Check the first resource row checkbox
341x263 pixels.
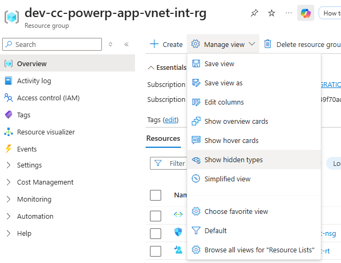tap(155, 216)
